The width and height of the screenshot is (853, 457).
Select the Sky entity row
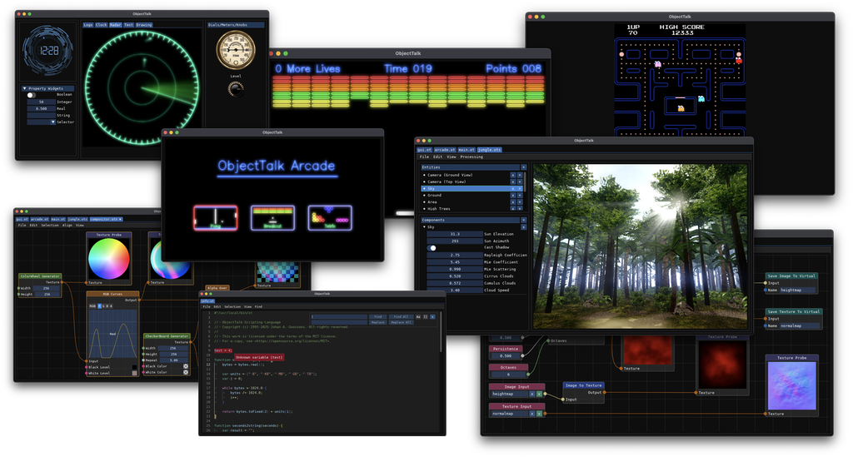[472, 189]
